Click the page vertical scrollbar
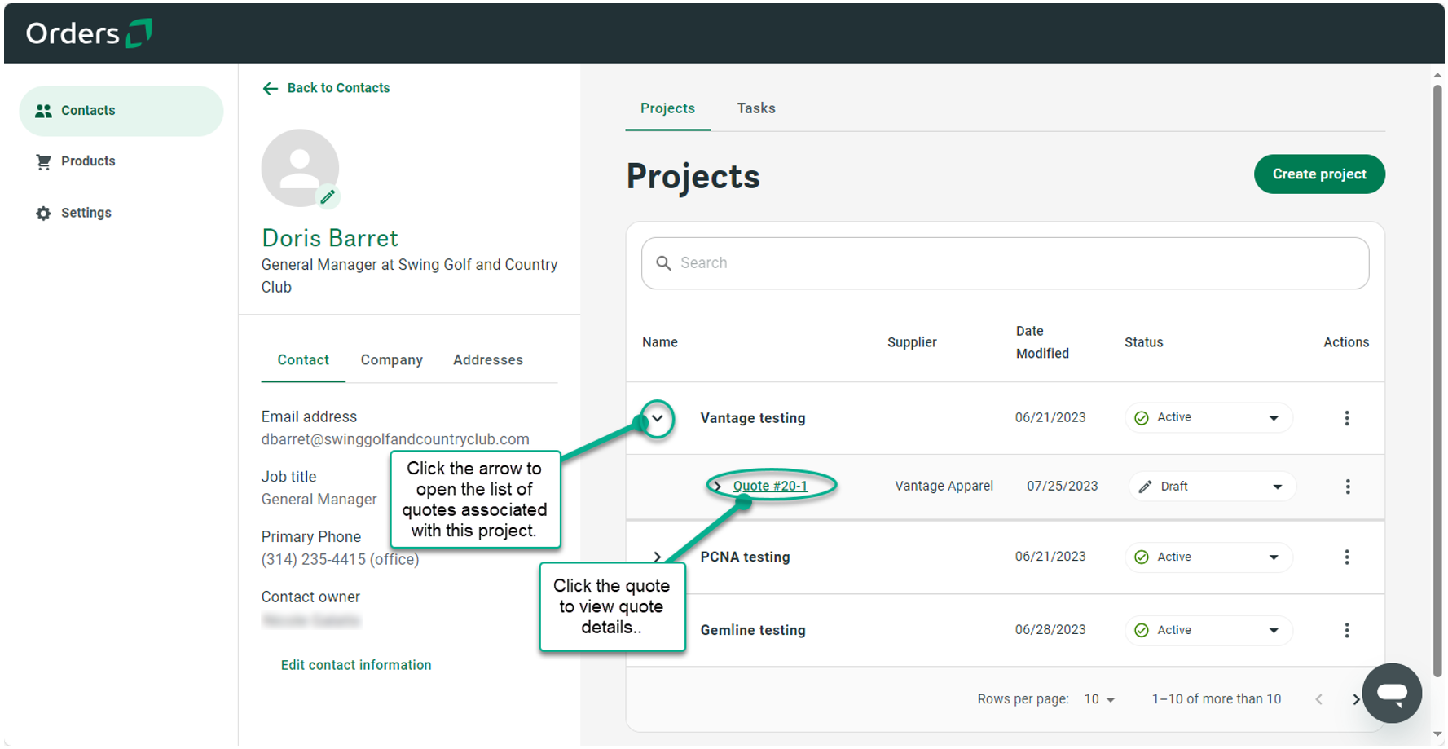1448x749 pixels. click(x=1437, y=379)
